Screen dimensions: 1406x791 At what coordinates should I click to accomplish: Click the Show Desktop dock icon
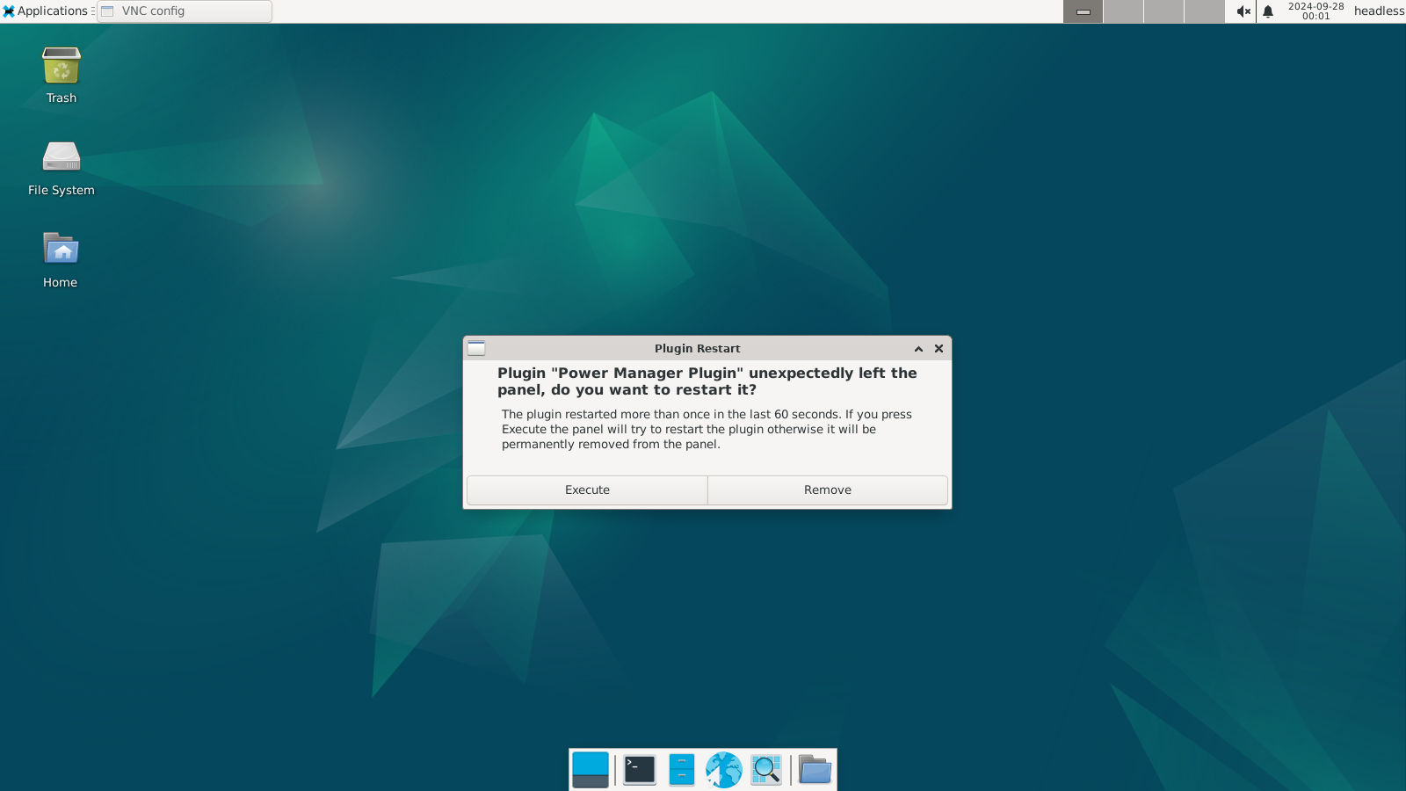point(591,770)
